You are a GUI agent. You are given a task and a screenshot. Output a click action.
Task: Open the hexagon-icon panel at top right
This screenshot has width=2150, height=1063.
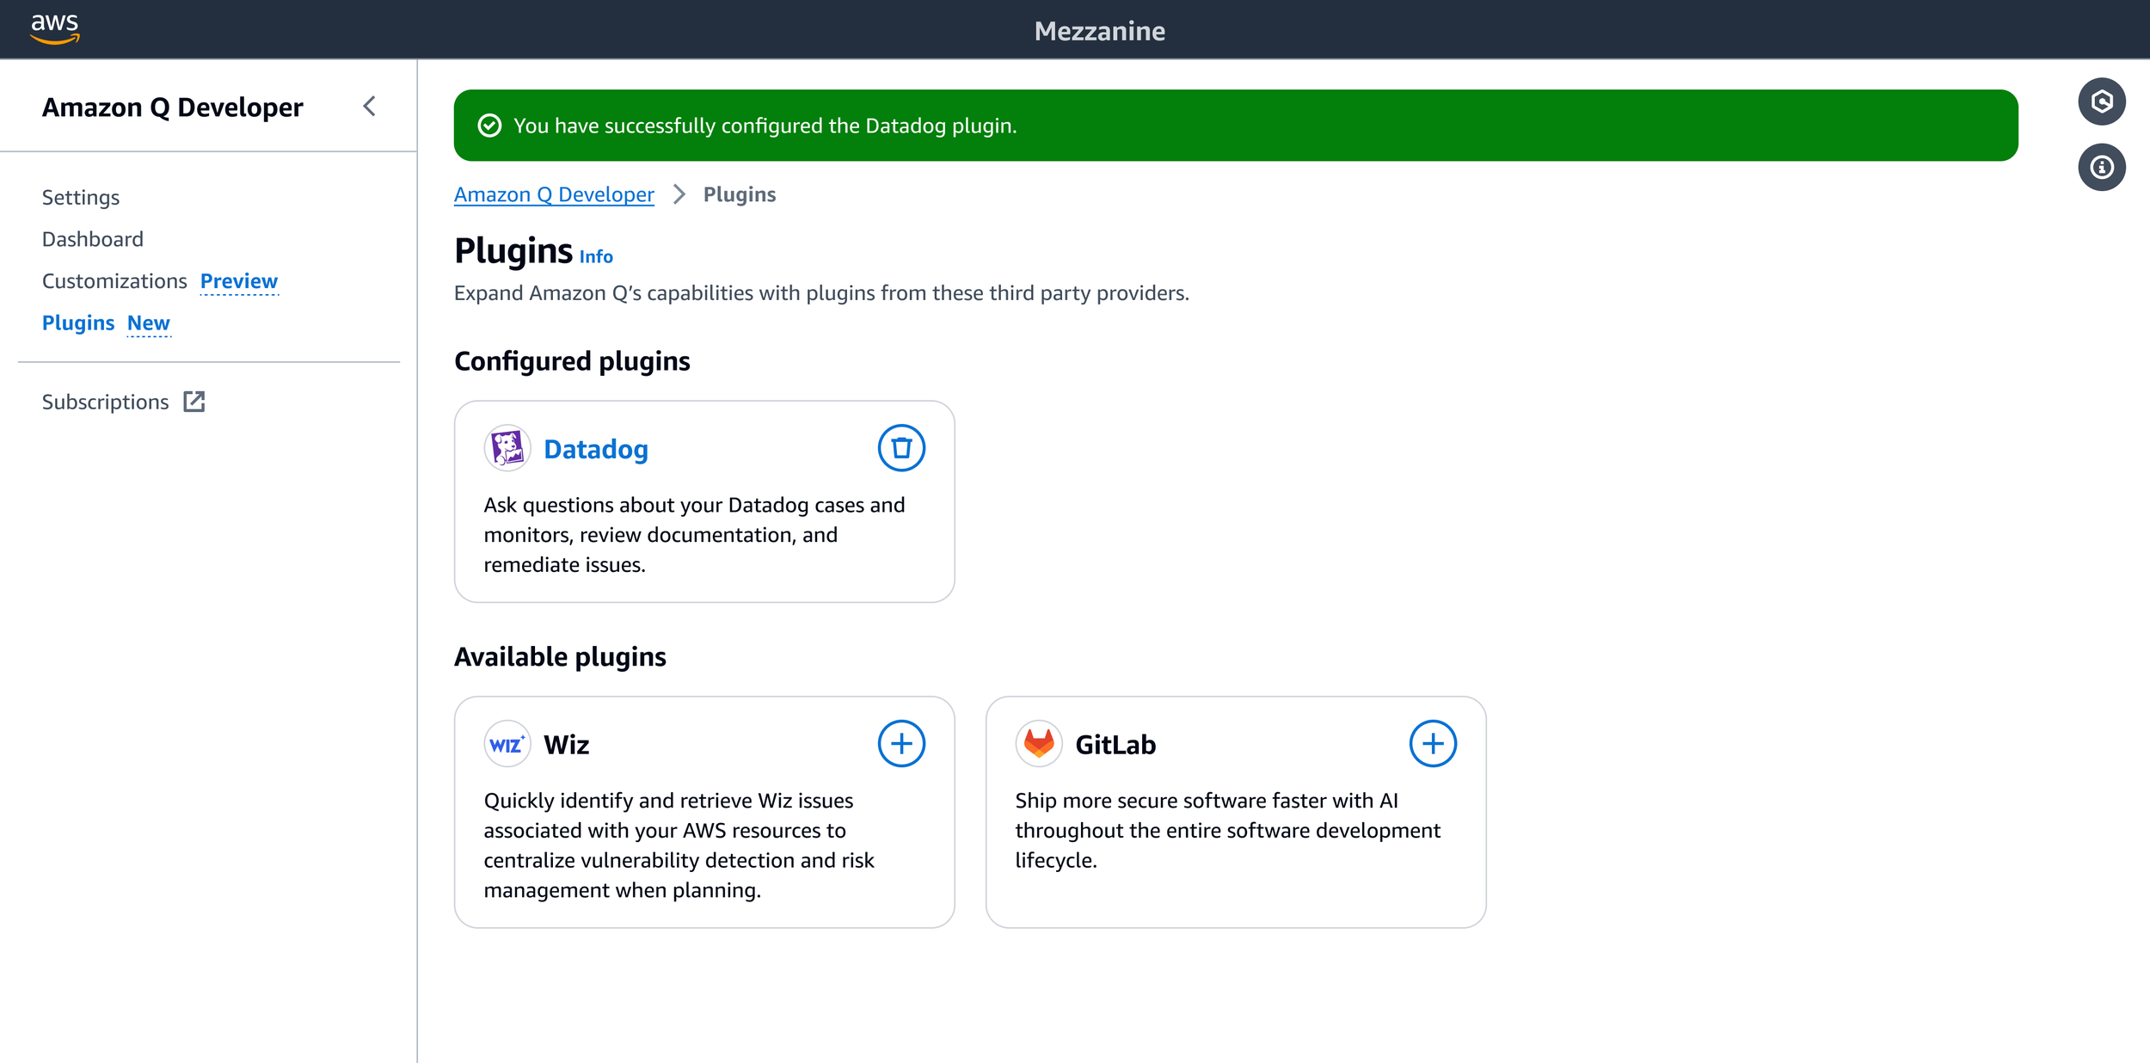2101,102
